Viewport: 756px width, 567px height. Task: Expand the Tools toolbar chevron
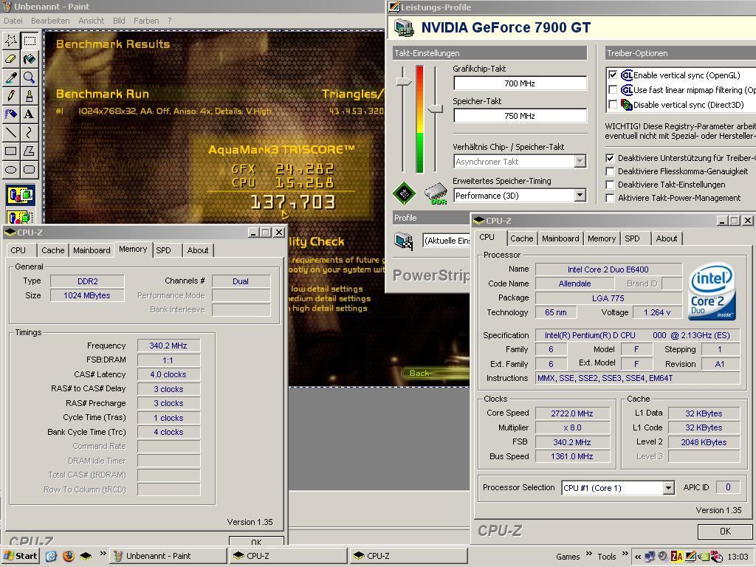click(625, 554)
